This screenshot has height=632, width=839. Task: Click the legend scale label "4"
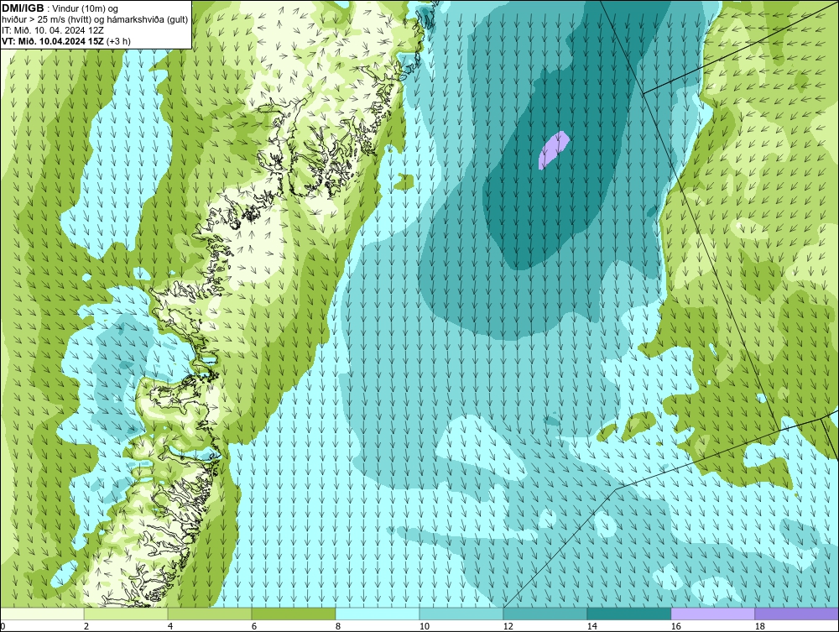pyautogui.click(x=170, y=626)
